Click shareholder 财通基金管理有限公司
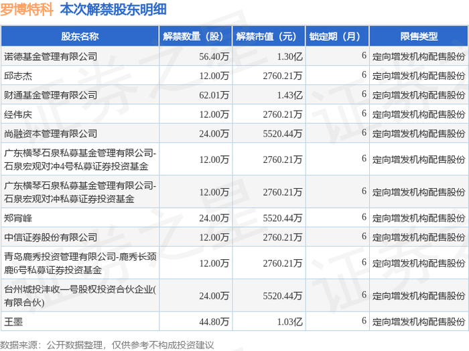This screenshot has width=469, height=351. pos(50,95)
